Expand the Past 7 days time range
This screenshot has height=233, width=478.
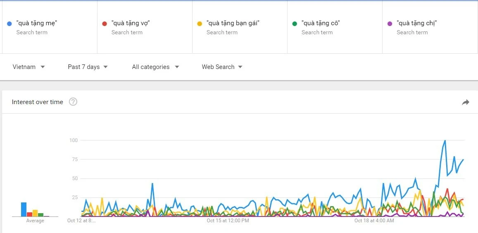88,67
